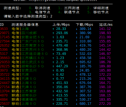Select server ID 13704
Screen dimensions: 126x107
click(5, 91)
